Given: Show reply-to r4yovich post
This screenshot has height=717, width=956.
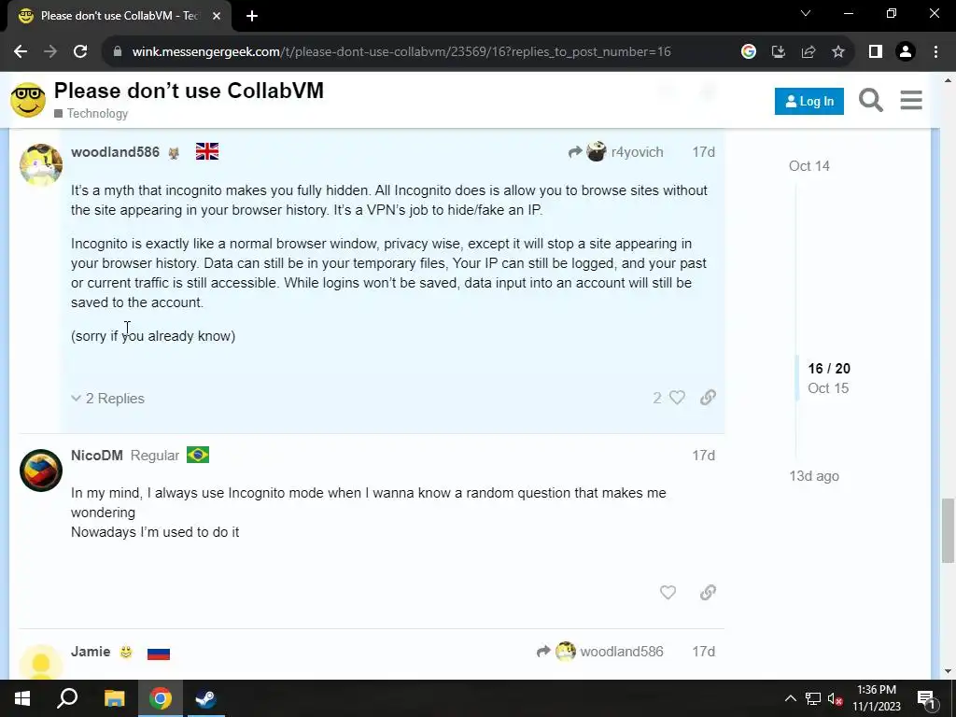Looking at the screenshot, I should point(616,152).
